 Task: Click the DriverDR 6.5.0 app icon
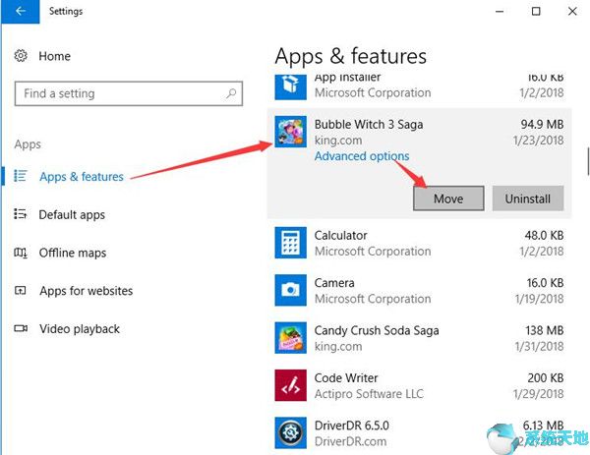point(290,433)
